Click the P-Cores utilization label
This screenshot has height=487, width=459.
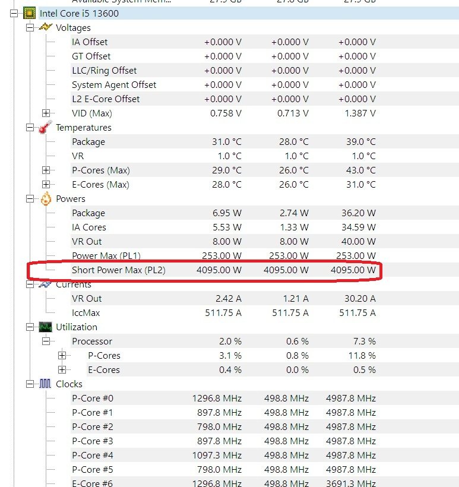(x=104, y=356)
